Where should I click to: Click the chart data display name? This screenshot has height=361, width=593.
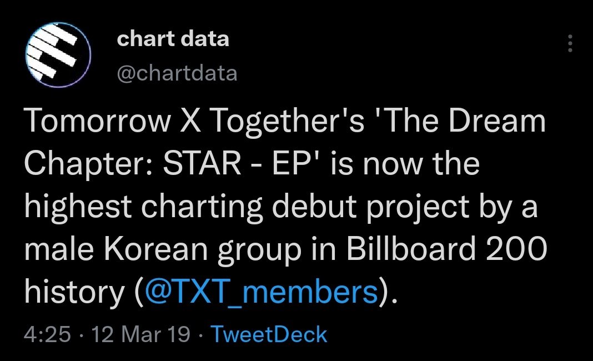[x=173, y=39]
